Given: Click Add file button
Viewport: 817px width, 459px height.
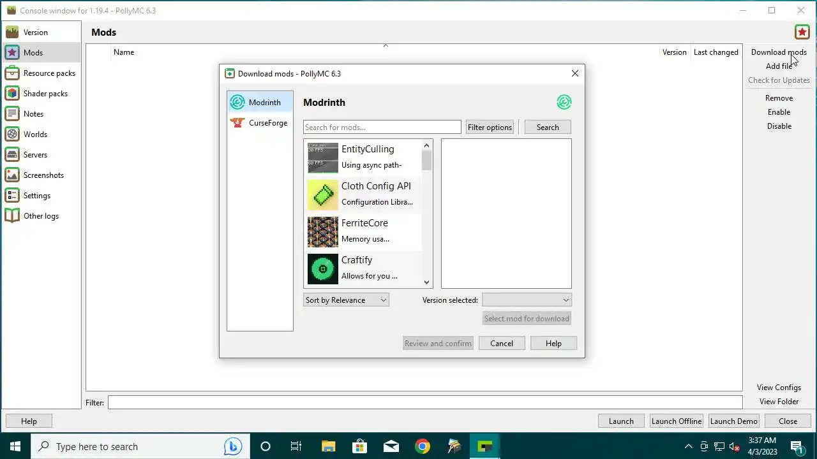Looking at the screenshot, I should coord(779,66).
